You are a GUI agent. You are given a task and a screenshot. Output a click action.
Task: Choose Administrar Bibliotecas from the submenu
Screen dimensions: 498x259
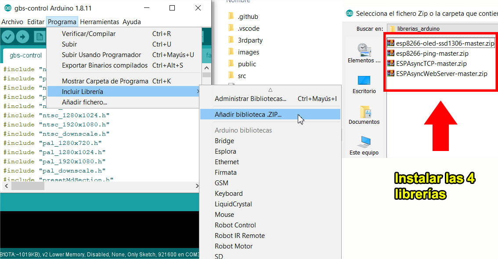pyautogui.click(x=250, y=99)
